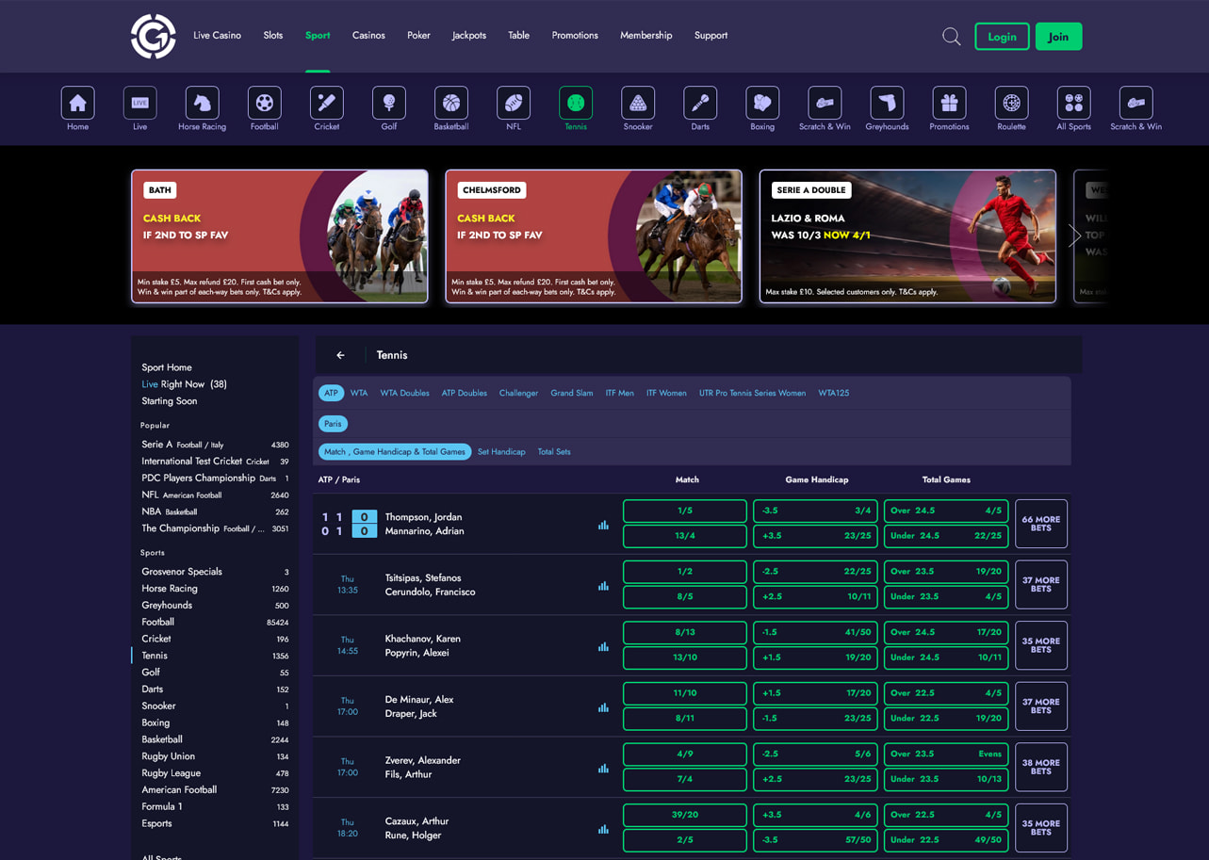1209x860 pixels.
Task: Open the Support menu item
Action: [711, 35]
